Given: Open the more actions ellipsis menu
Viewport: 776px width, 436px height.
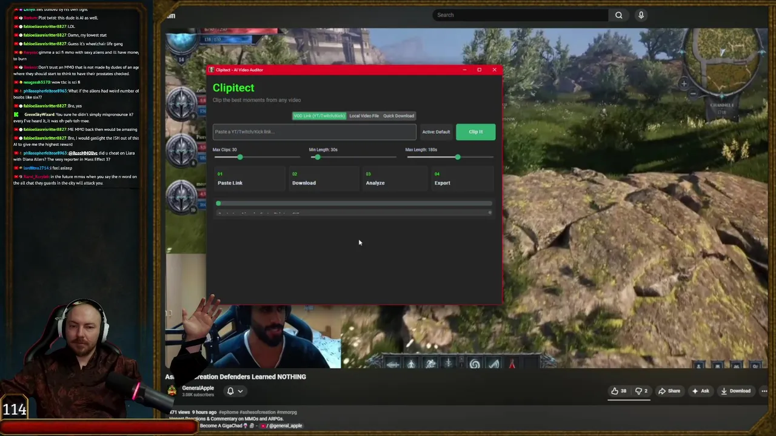Looking at the screenshot, I should [x=764, y=391].
